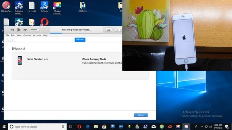Screen dimensions: 232x130
Task: Open the 3uTools desktop shortcut
Action: point(44,6)
